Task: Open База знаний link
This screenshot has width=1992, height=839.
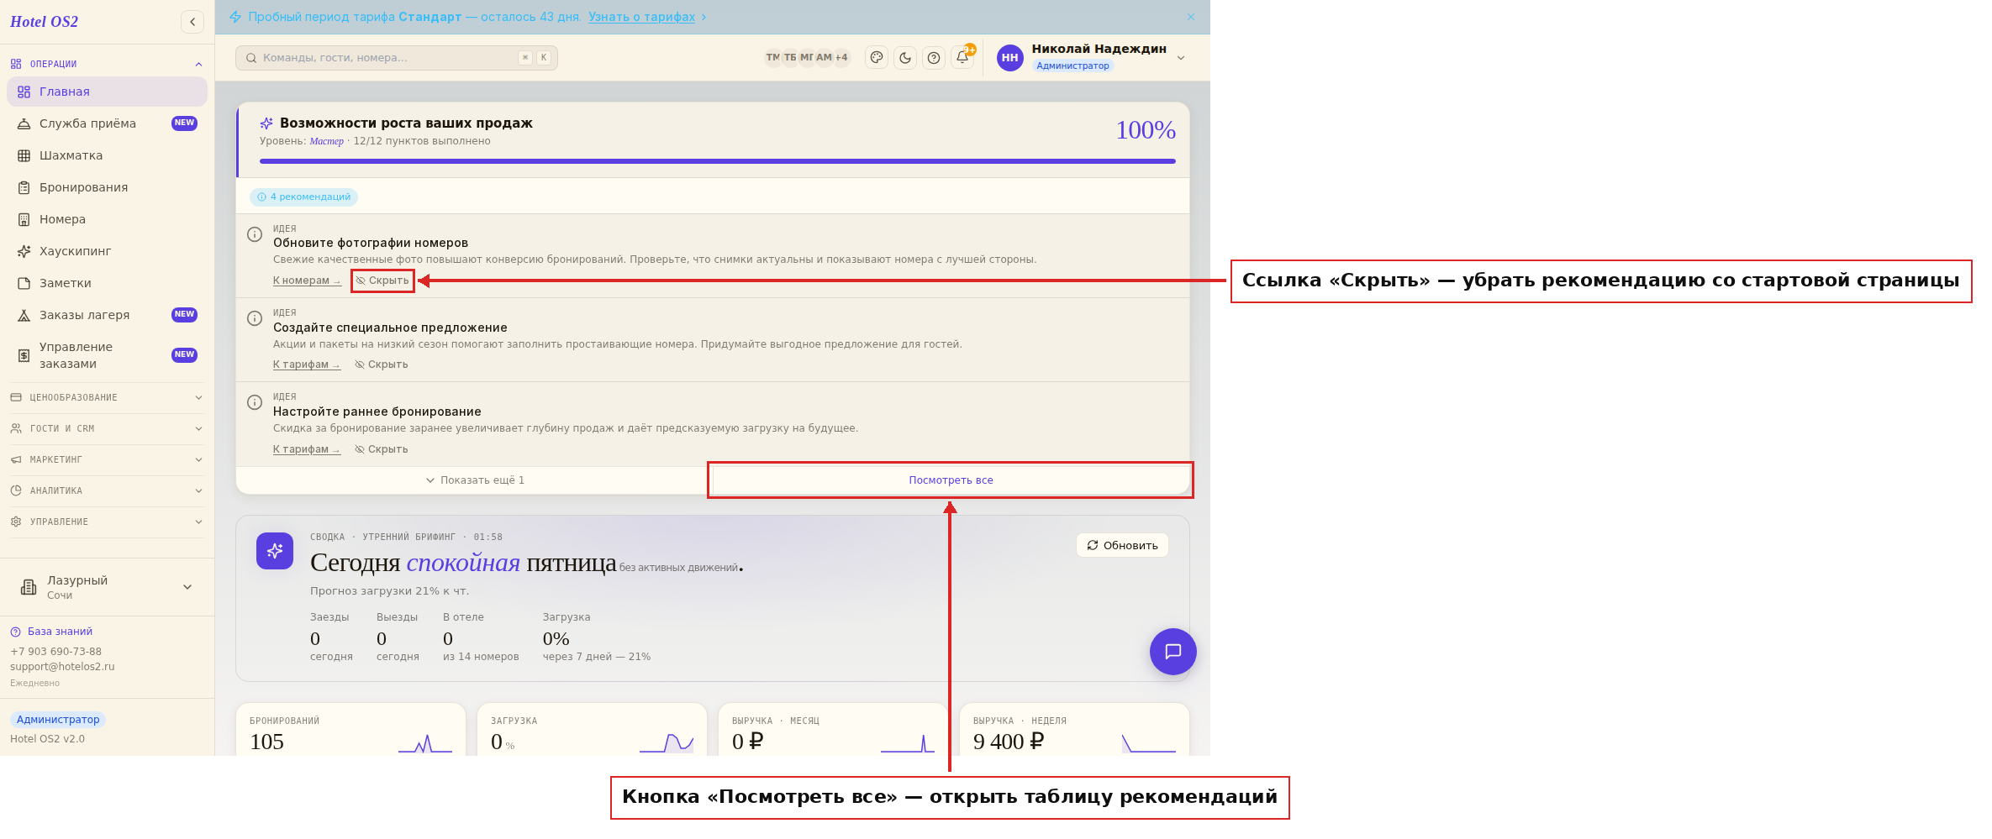Action: coord(52,632)
